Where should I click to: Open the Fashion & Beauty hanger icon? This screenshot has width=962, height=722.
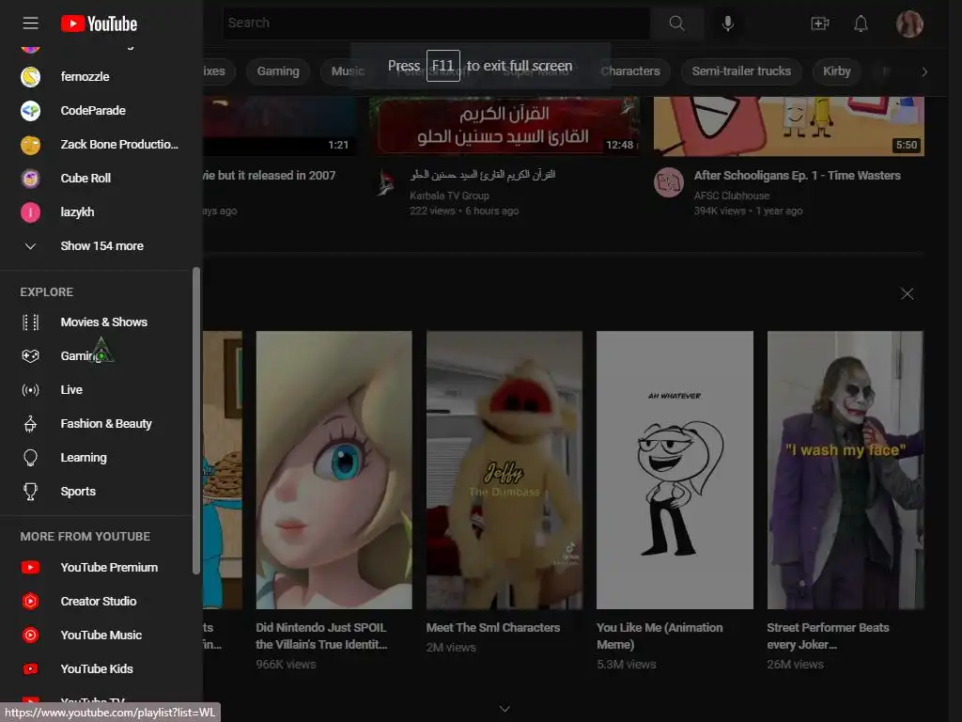tap(30, 424)
